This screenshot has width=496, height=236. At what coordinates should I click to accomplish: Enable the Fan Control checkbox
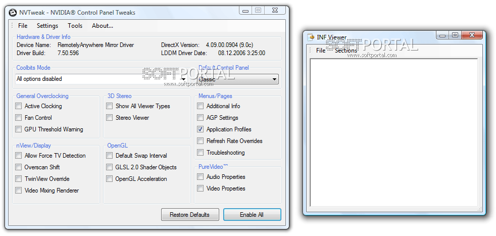tap(19, 118)
